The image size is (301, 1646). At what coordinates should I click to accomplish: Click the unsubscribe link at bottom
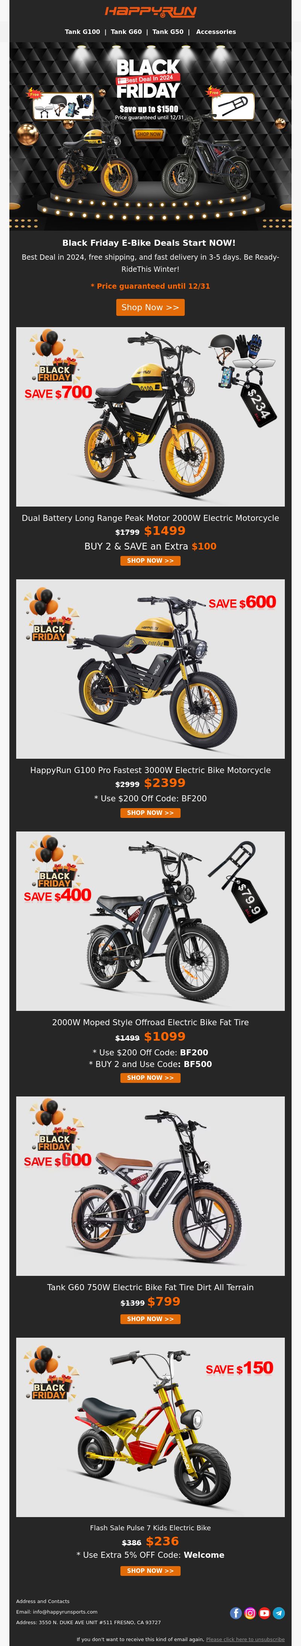click(246, 1639)
